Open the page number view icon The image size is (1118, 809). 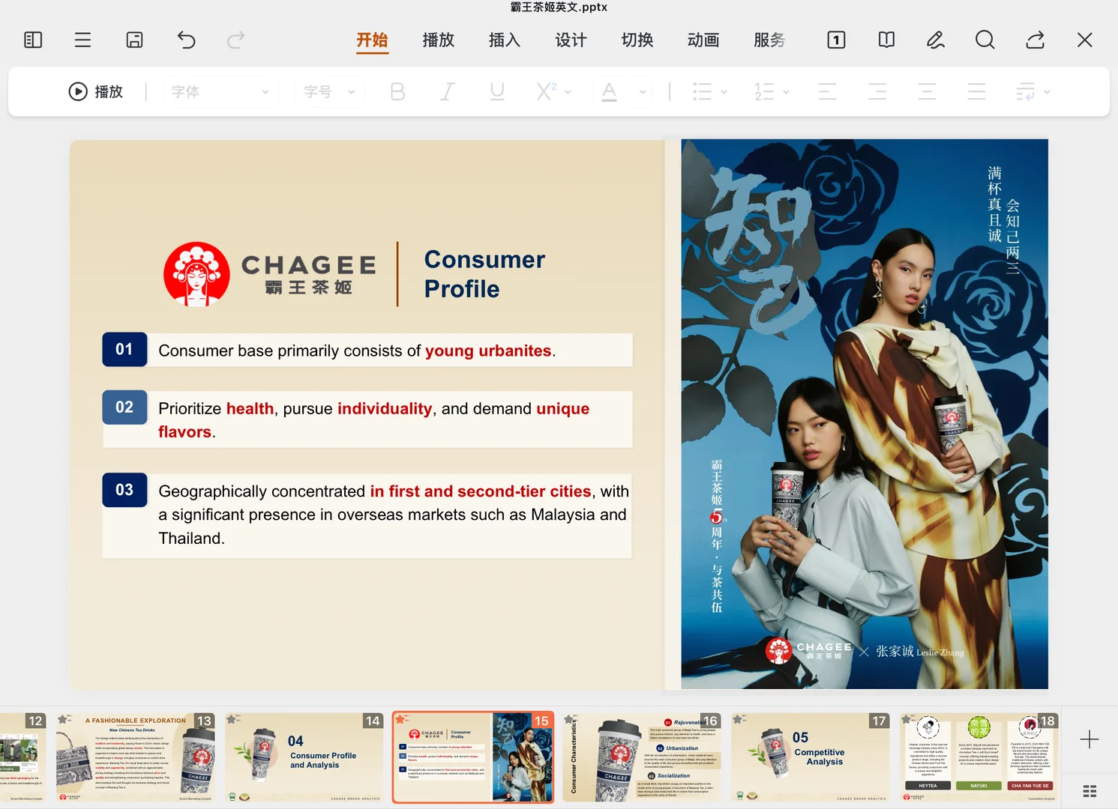coord(836,40)
